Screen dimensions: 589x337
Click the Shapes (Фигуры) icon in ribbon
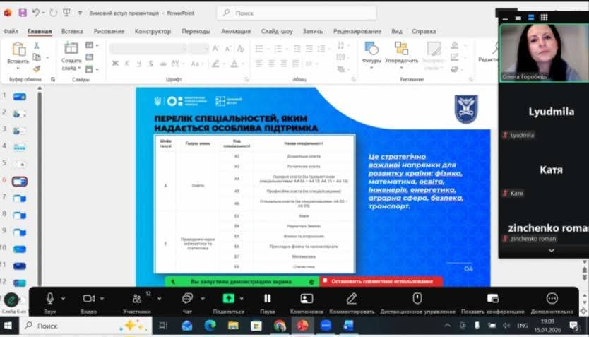pyautogui.click(x=371, y=48)
